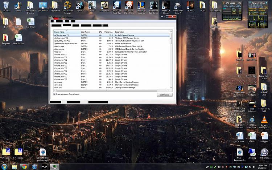Screen dimensions: 272x170
Task: Open PPT.pptx presentation icon
Action: click(x=264, y=137)
